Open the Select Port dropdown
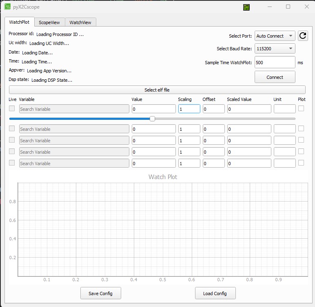 click(275, 36)
